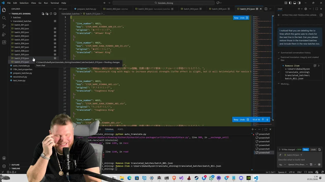Image resolution: width=325 pixels, height=182 pixels.
Task: Stop the running chat request
Action: [x=319, y=165]
